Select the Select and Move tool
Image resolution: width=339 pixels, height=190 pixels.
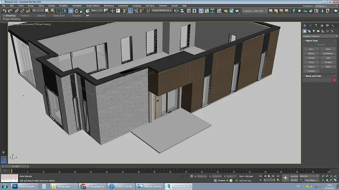click(71, 11)
